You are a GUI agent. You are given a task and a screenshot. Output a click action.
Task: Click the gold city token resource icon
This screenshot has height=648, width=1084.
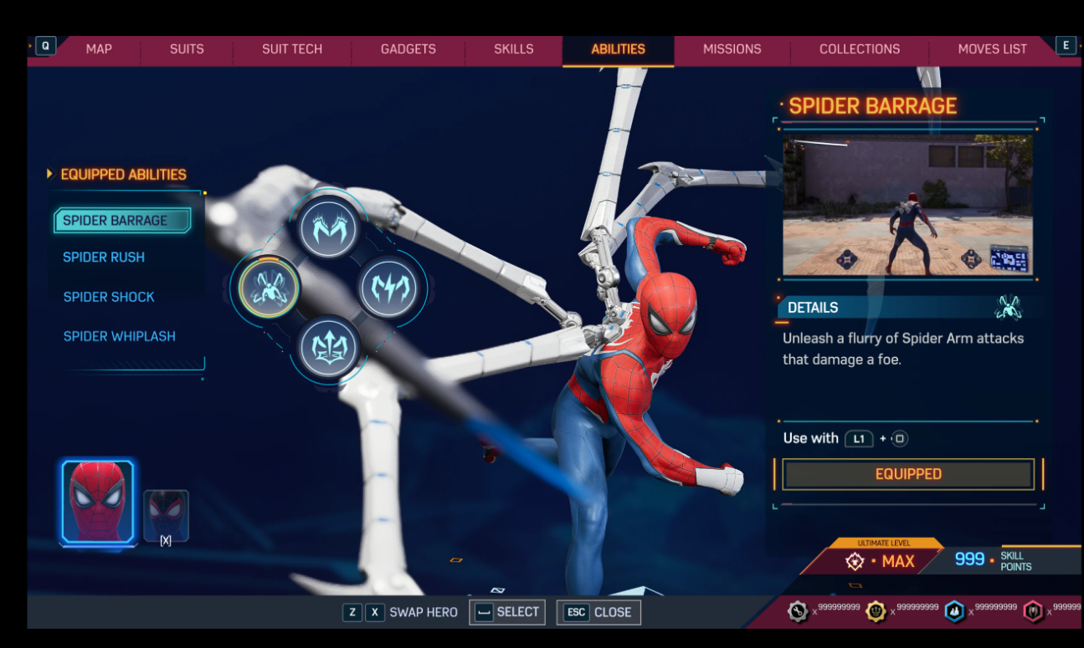tap(876, 611)
